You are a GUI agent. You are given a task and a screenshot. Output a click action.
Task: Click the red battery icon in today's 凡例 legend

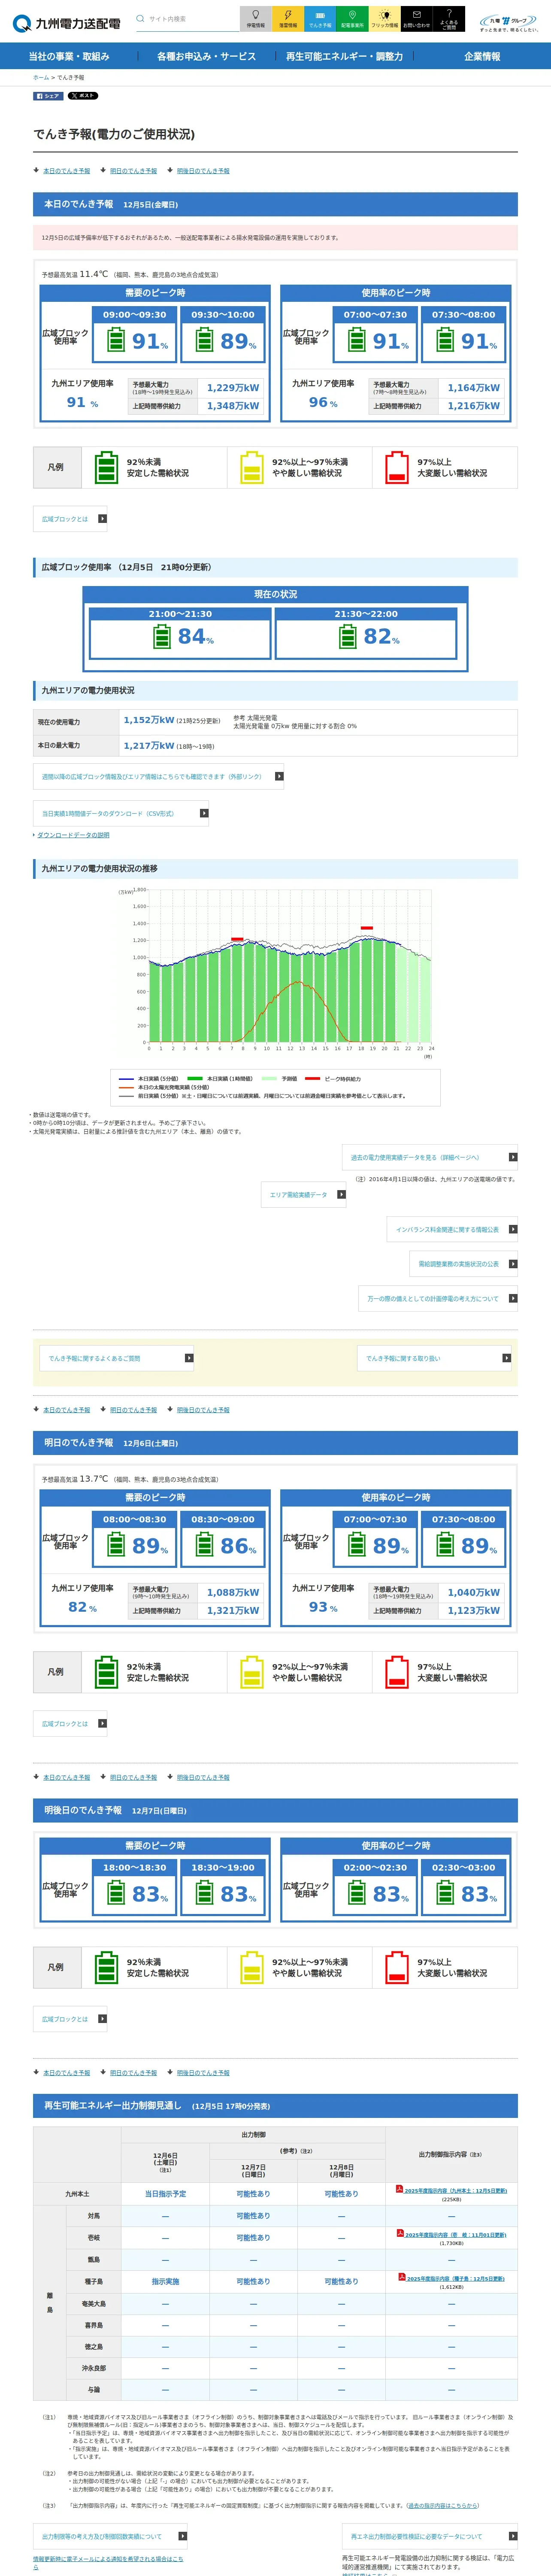(x=396, y=467)
